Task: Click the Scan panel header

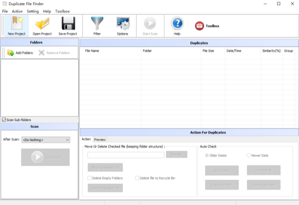Action: click(39, 126)
